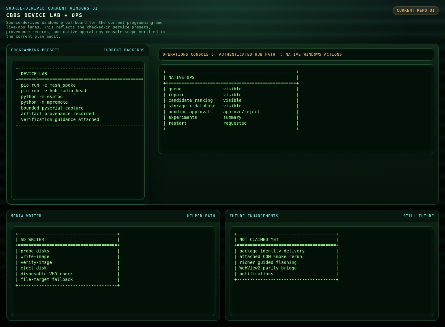Select 'disposable VHD check' entry
Image resolution: width=445 pixels, height=327 pixels.
pos(47,274)
